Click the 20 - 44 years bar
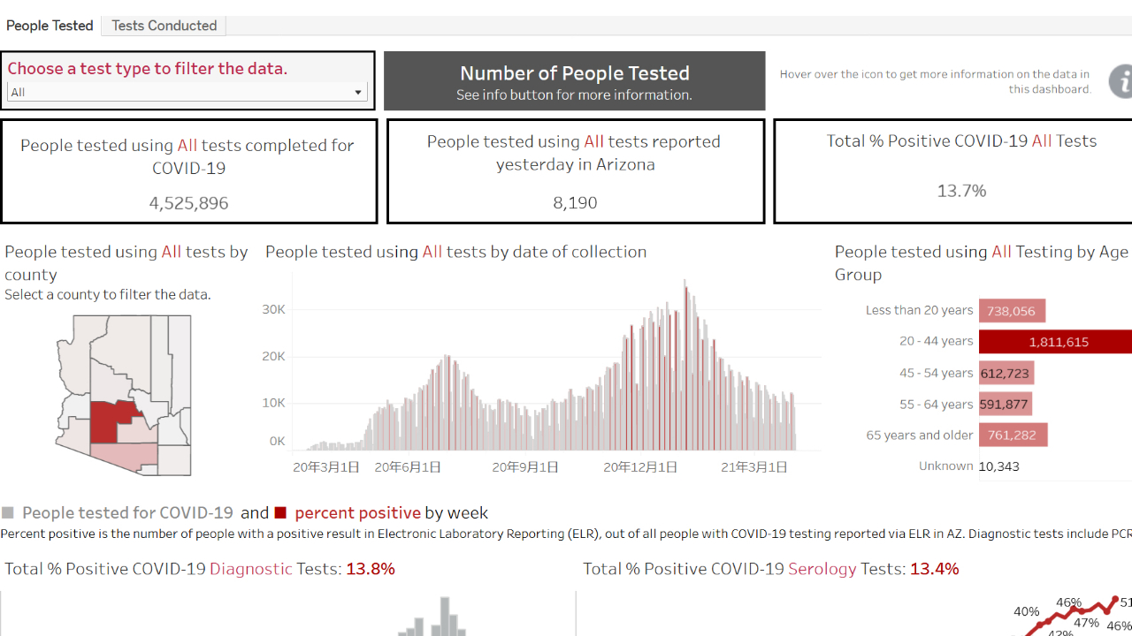The image size is (1132, 636). pos(1057,342)
